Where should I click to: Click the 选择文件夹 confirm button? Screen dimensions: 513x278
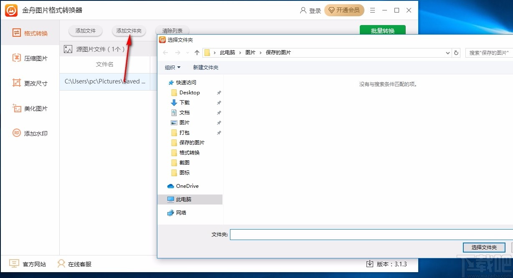(484, 247)
